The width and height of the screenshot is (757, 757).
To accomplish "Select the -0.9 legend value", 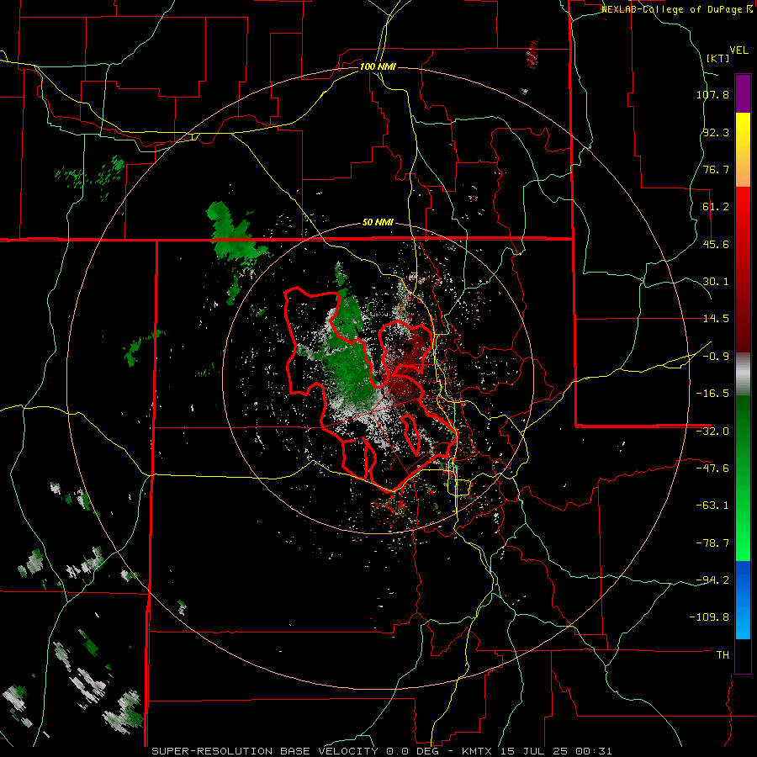I will [716, 357].
